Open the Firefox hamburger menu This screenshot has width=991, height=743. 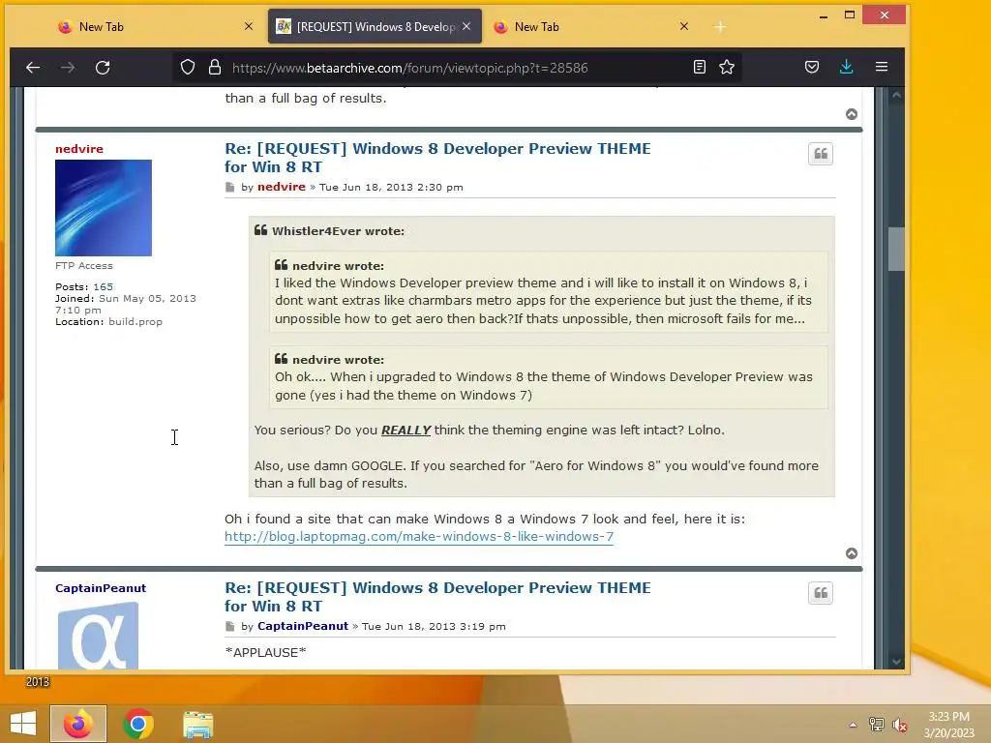click(882, 67)
